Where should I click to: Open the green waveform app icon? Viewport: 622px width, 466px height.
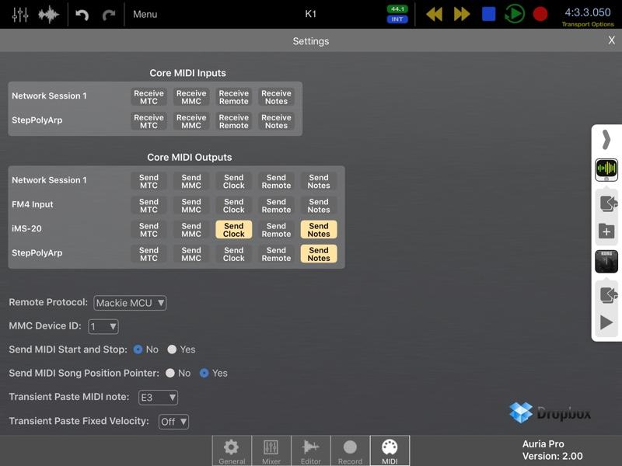coord(606,169)
